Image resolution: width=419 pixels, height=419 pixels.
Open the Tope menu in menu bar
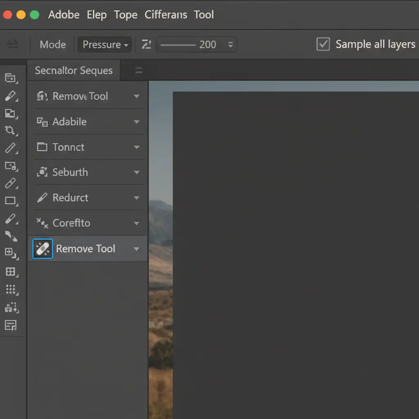[125, 15]
